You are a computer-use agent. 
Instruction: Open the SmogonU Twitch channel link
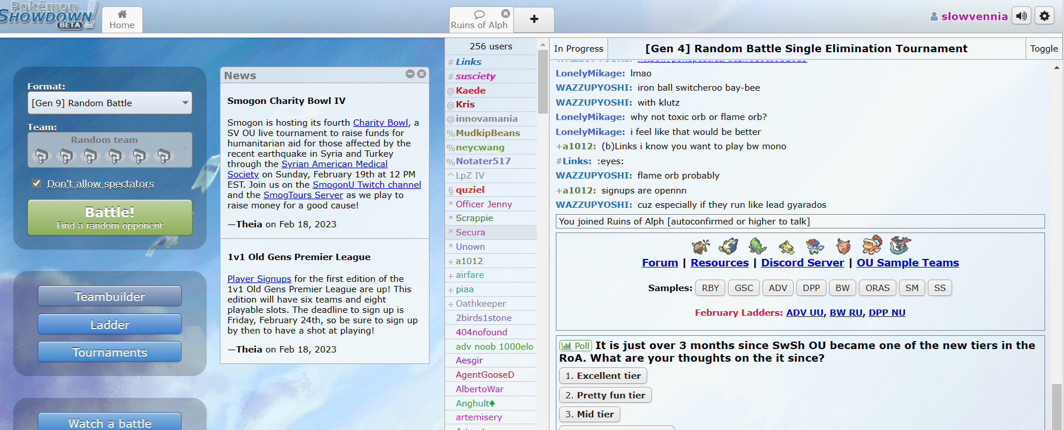coord(366,184)
